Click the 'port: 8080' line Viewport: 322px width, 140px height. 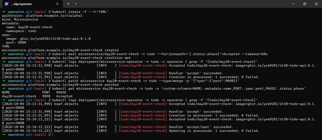[x=16, y=43]
